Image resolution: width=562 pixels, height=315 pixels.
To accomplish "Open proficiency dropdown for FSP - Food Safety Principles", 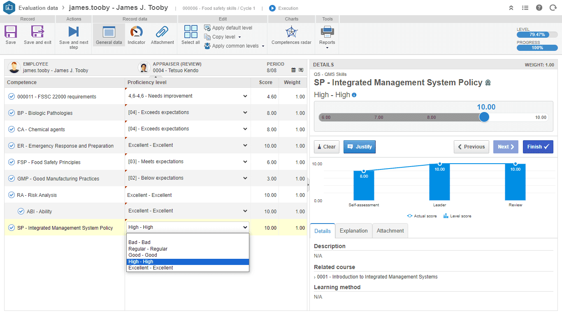I will tap(188, 162).
